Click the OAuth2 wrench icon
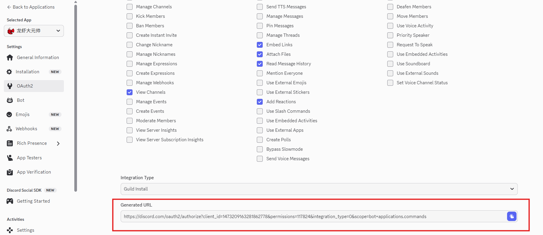543x235 pixels. (x=10, y=86)
